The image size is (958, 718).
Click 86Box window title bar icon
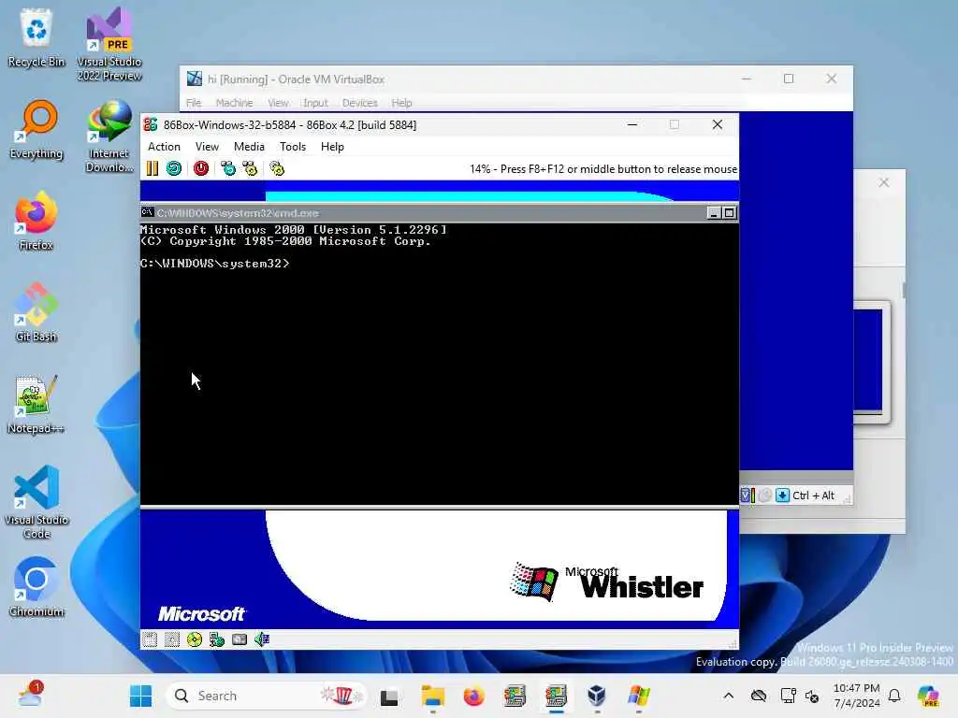(151, 124)
